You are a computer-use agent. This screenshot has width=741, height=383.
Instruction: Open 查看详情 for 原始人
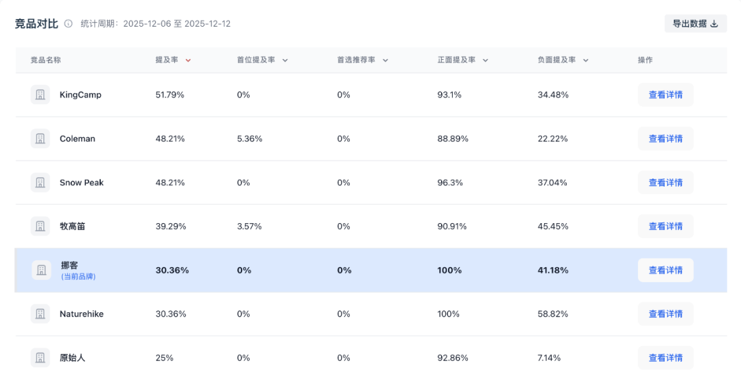point(666,358)
